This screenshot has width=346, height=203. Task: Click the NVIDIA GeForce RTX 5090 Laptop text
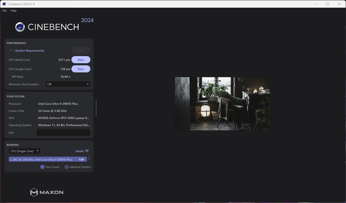(64, 118)
